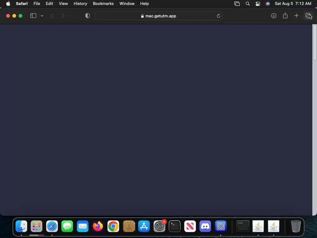
Task: Open Stage Manager menu bar icon
Action: (237, 4)
